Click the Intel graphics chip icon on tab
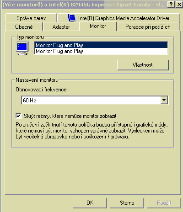183x212 pixels. tap(72, 18)
